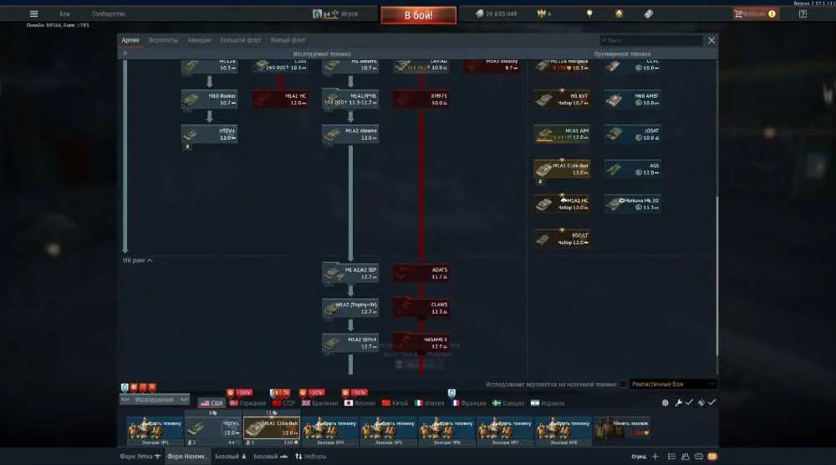Open the help question-mark icon
Image resolution: width=836 pixels, height=465 pixels.
click(803, 14)
